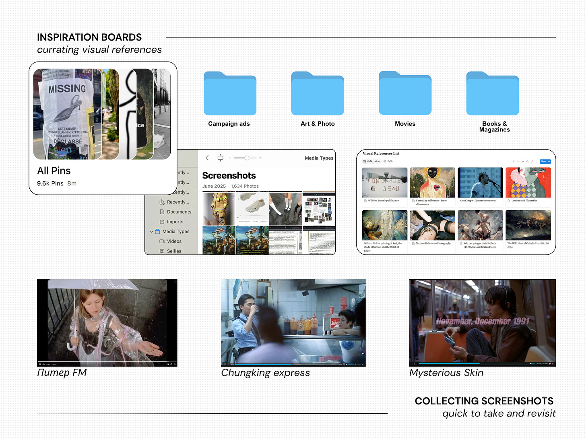Collapse the Media Types sidebar group

(151, 232)
